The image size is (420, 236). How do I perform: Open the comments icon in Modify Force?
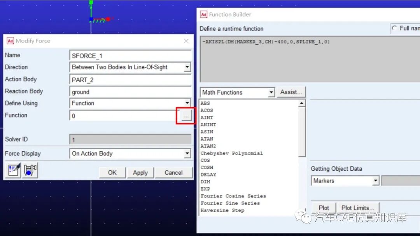click(x=13, y=170)
